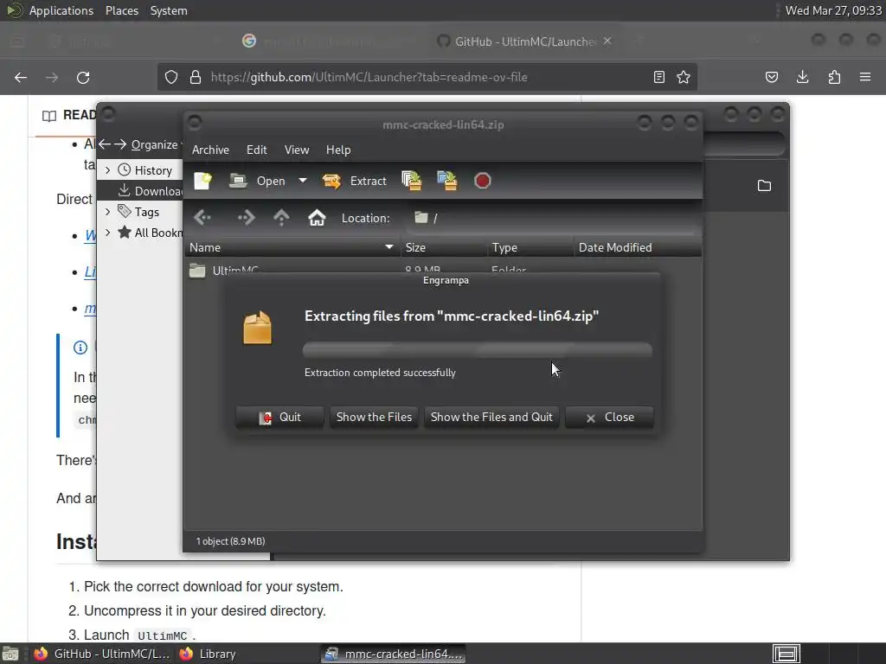Open the Organize menu in Library window

(156, 144)
